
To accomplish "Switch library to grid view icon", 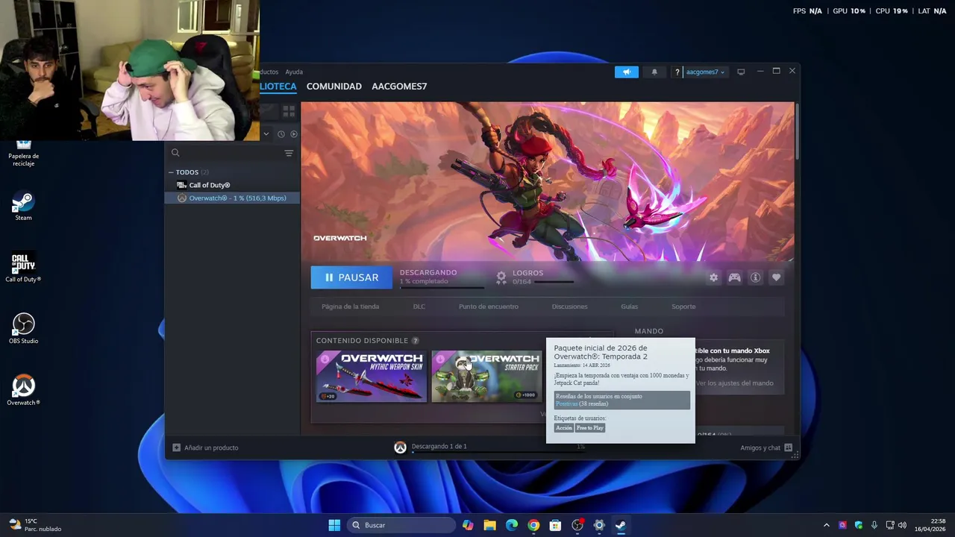I will pyautogui.click(x=289, y=111).
